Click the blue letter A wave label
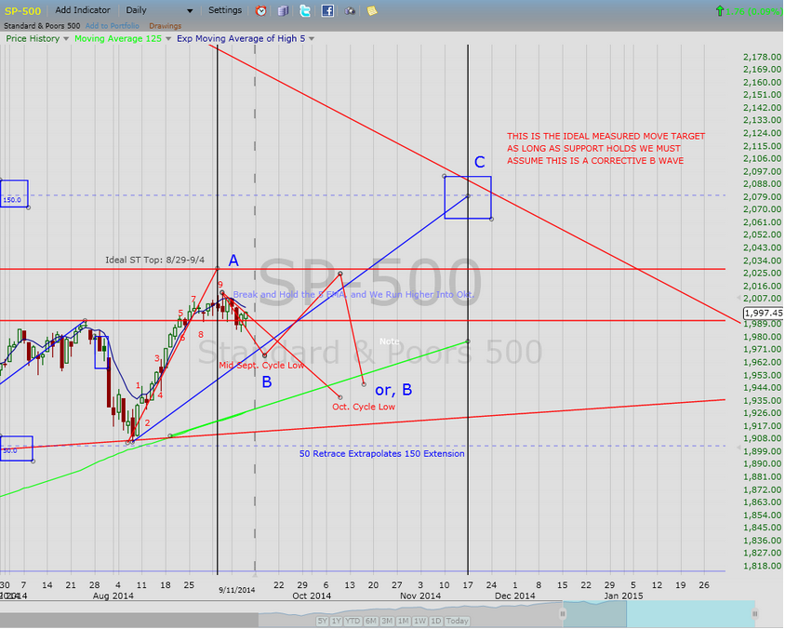 click(233, 261)
